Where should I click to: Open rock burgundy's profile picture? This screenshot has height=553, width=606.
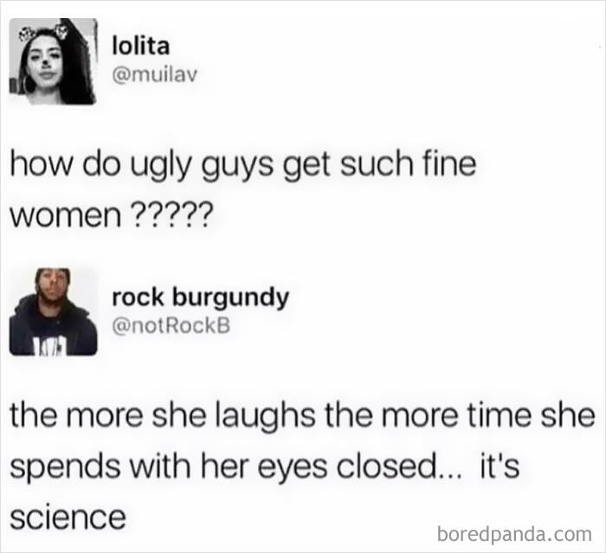(53, 312)
